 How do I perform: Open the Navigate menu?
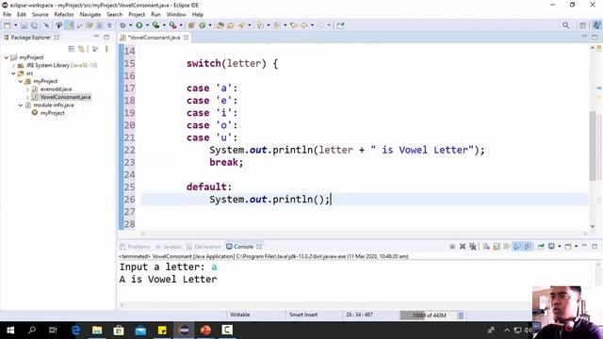tap(90, 14)
